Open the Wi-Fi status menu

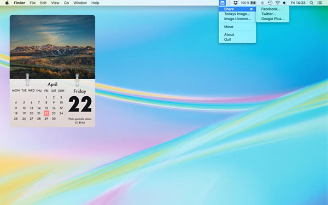277,3
